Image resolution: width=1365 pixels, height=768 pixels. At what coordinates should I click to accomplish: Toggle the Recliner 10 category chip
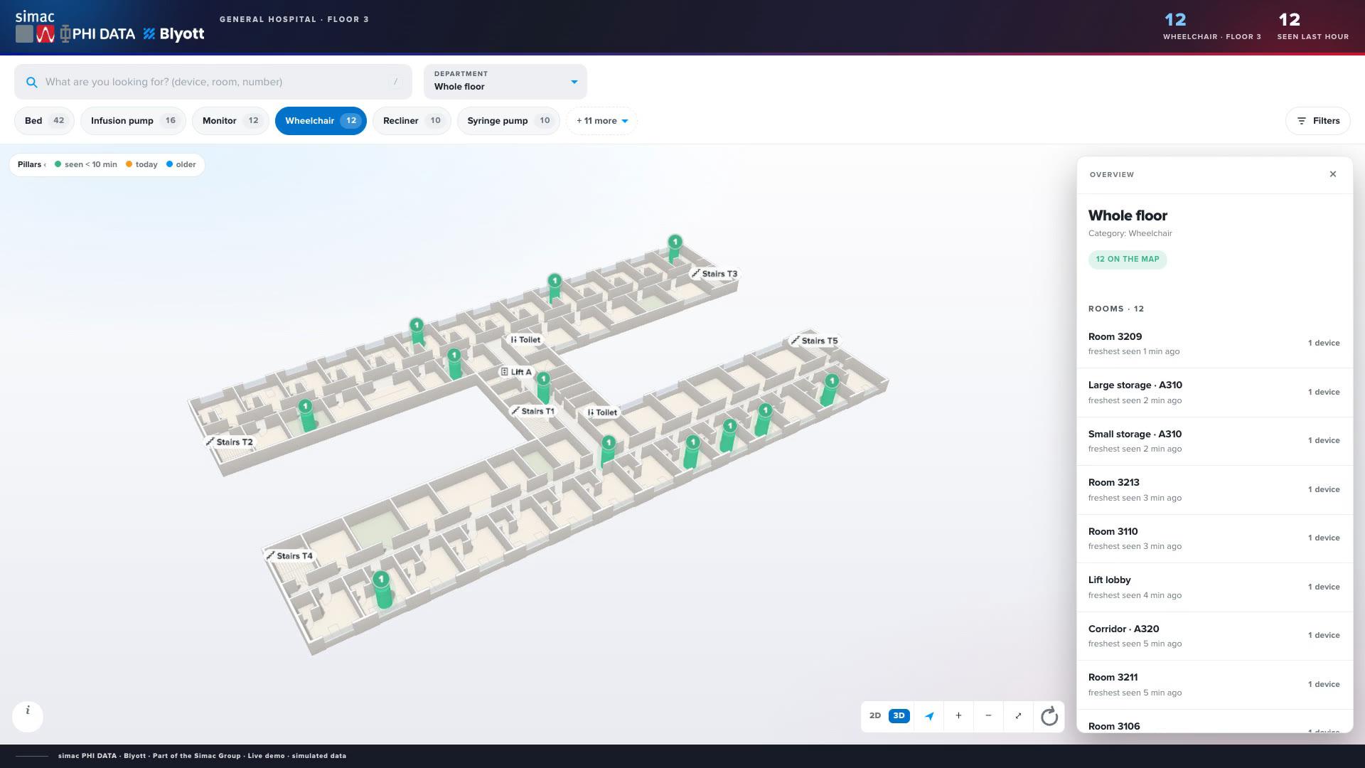[412, 121]
